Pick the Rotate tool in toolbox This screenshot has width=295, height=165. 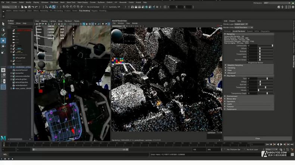[x=3, y=46]
